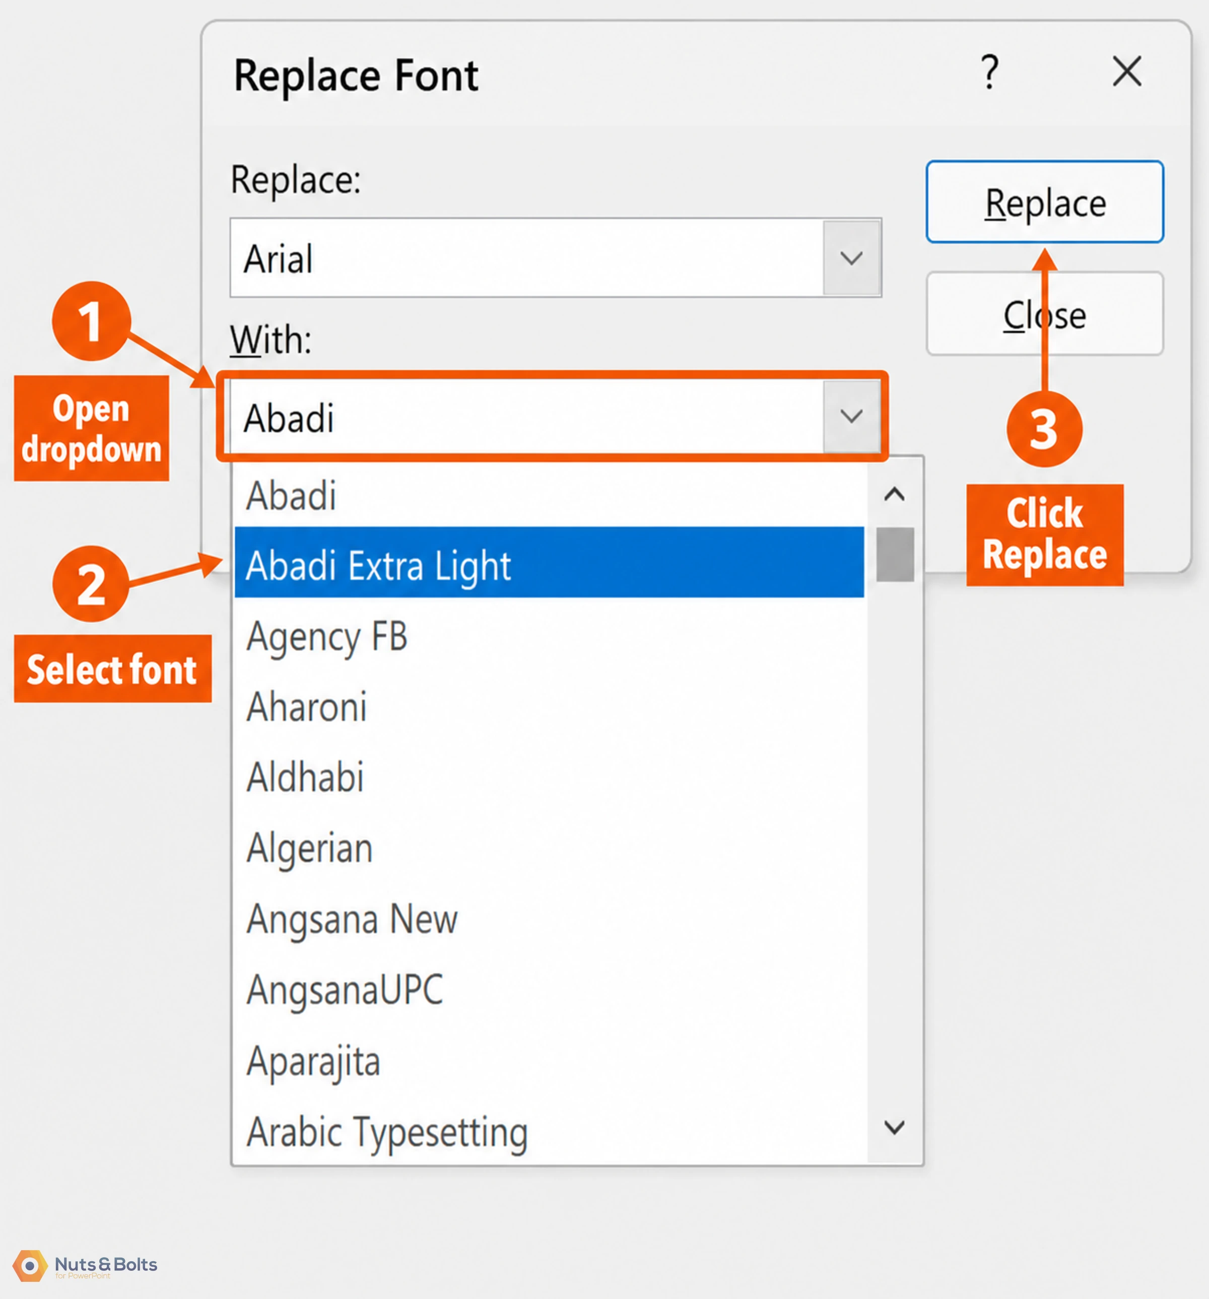
Task: Select Angsana New in the font list
Action: pyautogui.click(x=550, y=919)
